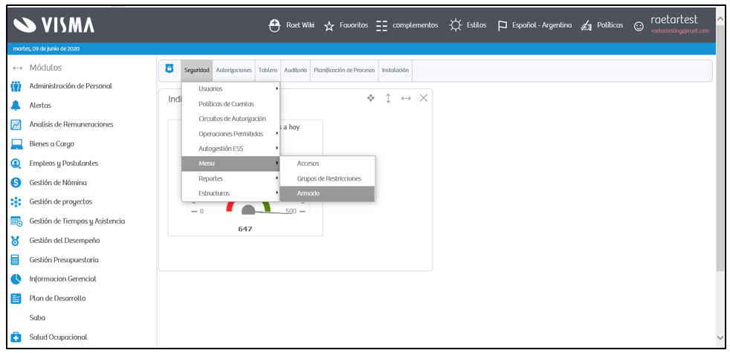The image size is (730, 353).
Task: Open the Autorizaciones menu
Action: tap(233, 71)
